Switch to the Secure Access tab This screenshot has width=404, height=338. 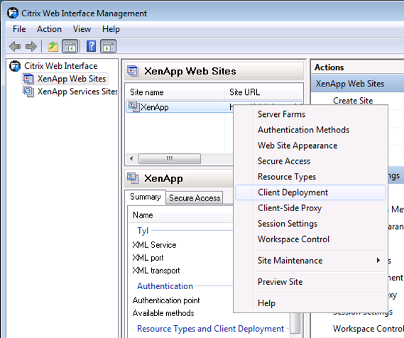click(195, 198)
